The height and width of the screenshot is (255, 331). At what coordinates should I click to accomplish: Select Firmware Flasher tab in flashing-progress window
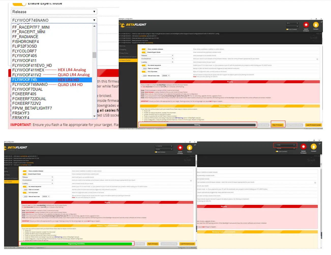(128, 60)
